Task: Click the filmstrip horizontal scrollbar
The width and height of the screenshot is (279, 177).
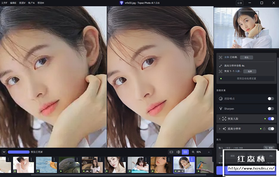Action: coord(119,175)
